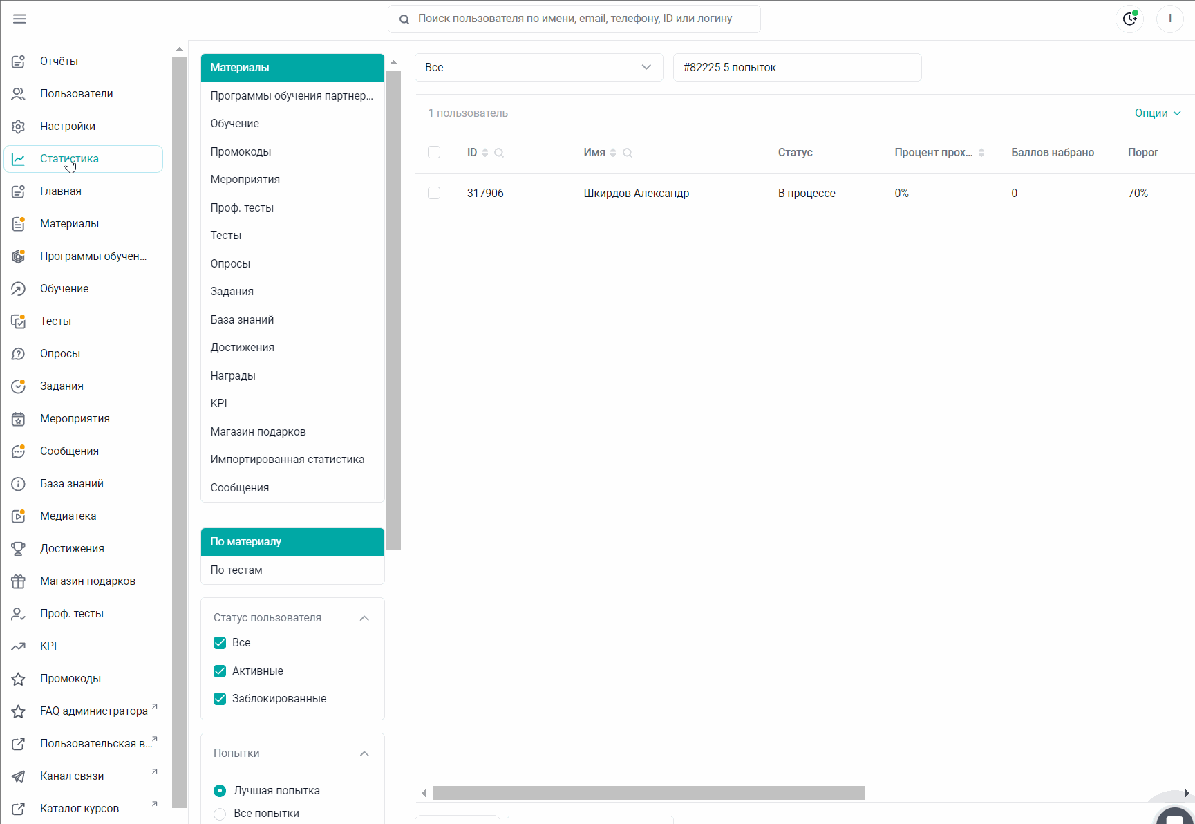Image resolution: width=1195 pixels, height=824 pixels.
Task: Uncheck the Заблокированные checkbox
Action: tap(220, 699)
